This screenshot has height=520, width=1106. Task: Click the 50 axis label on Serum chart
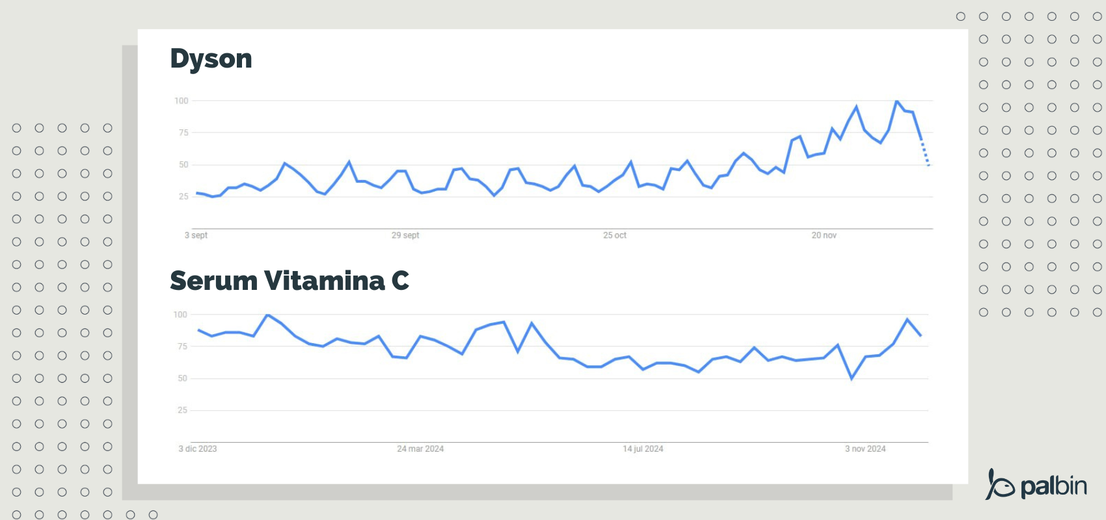click(x=182, y=378)
